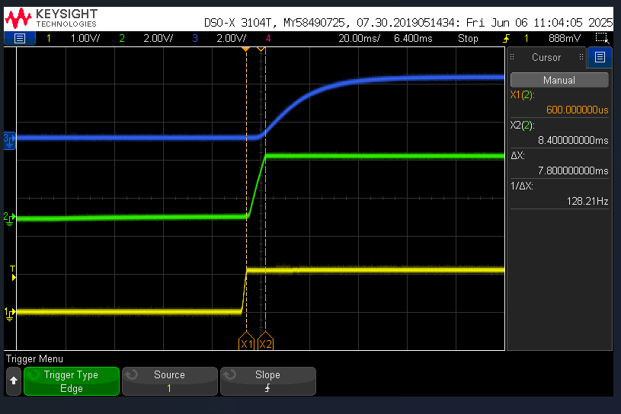Click the right grip handle of Cursor panel
Viewport: 621px width, 414px height.
pos(581,57)
